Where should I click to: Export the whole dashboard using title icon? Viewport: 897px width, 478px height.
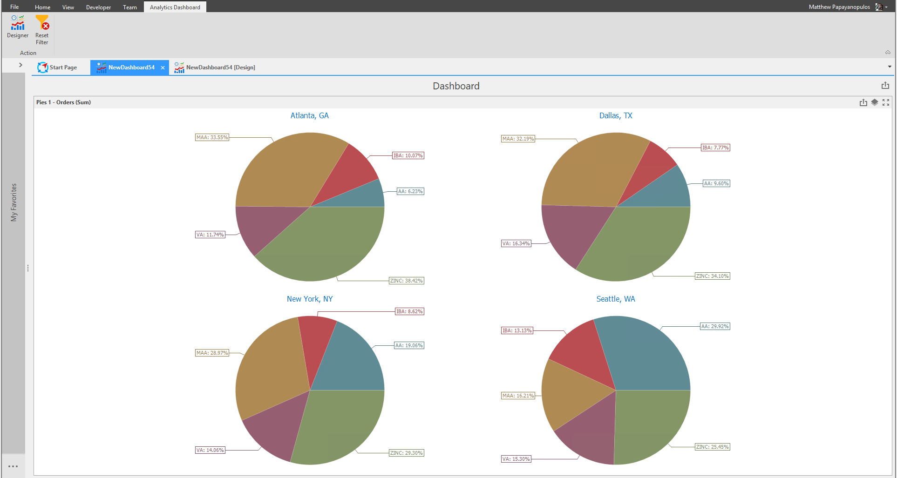pos(885,86)
